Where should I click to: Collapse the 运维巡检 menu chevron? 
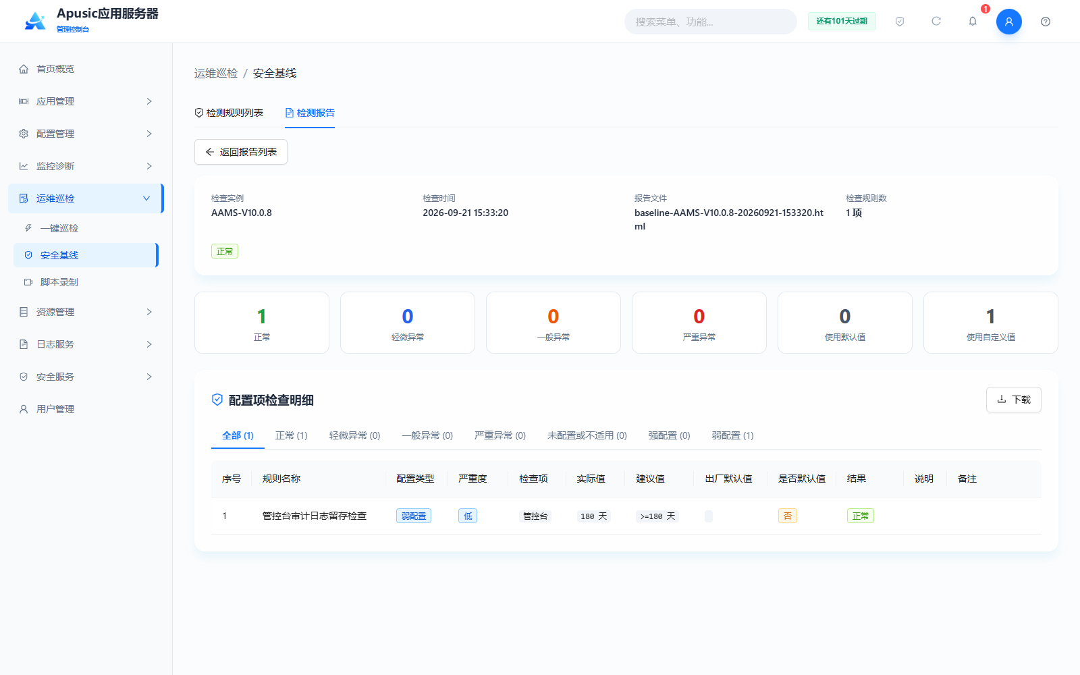[x=146, y=198]
